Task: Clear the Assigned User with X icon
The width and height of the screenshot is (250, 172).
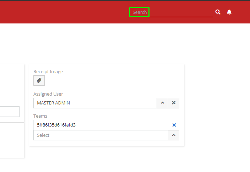Action: click(174, 103)
